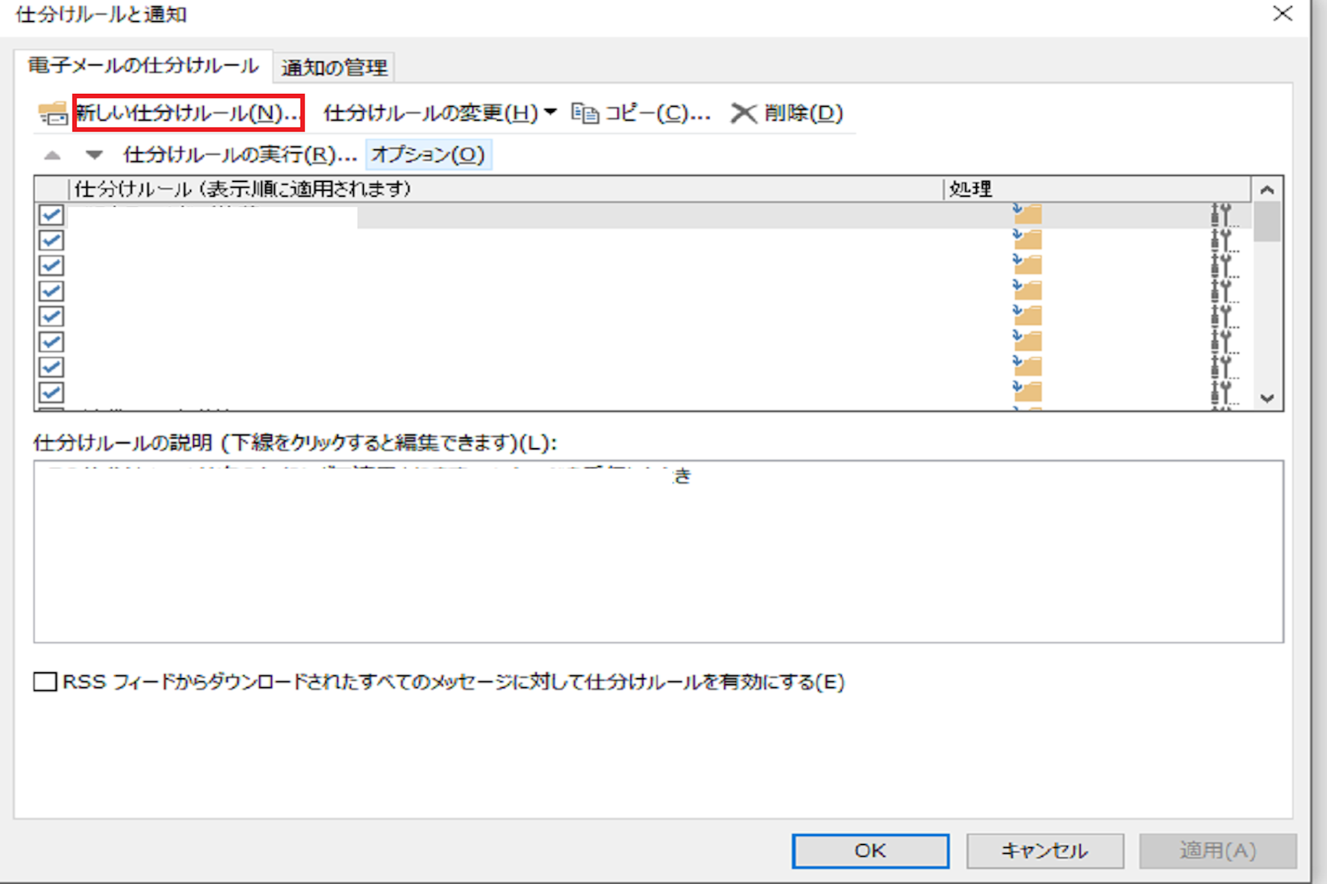Move rule down with down arrow

[x=95, y=155]
